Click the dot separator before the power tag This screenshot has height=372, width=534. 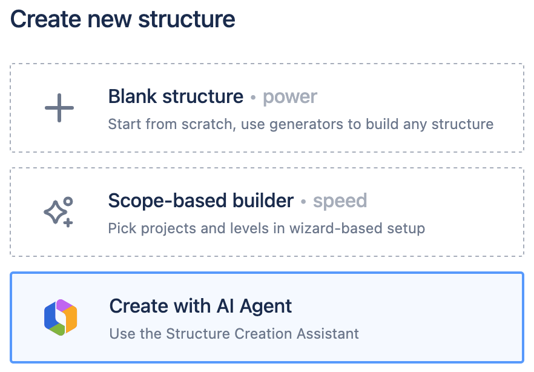tap(253, 98)
